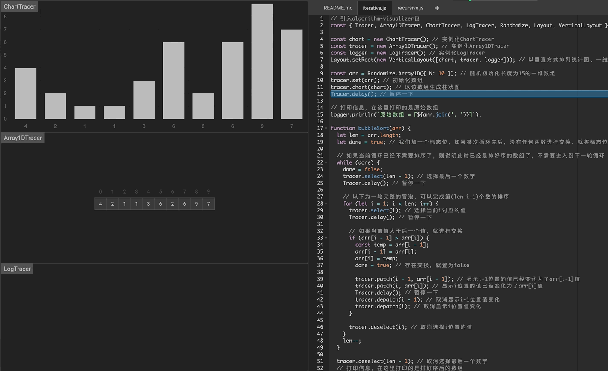Screen dimensions: 608x371
Task: Click the last chart bar labeled 7
Action: 292,74
